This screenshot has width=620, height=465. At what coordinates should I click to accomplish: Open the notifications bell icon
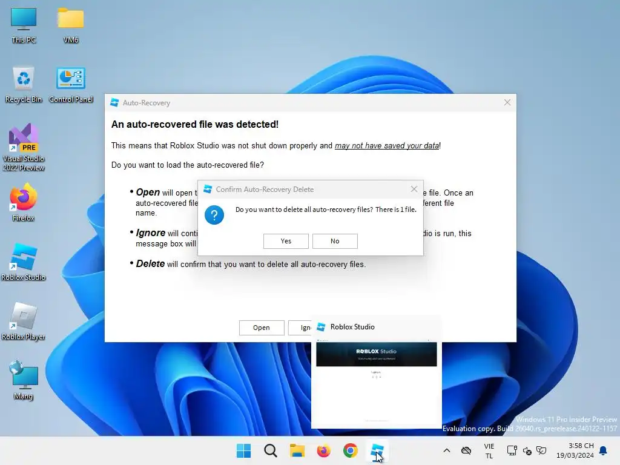click(x=603, y=450)
